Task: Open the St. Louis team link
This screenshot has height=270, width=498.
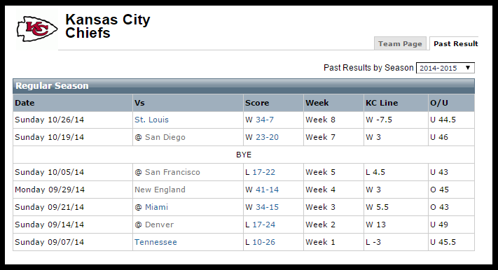Action: tap(151, 120)
